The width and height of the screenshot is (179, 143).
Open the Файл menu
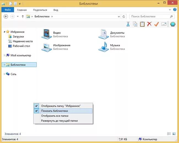point(8,10)
